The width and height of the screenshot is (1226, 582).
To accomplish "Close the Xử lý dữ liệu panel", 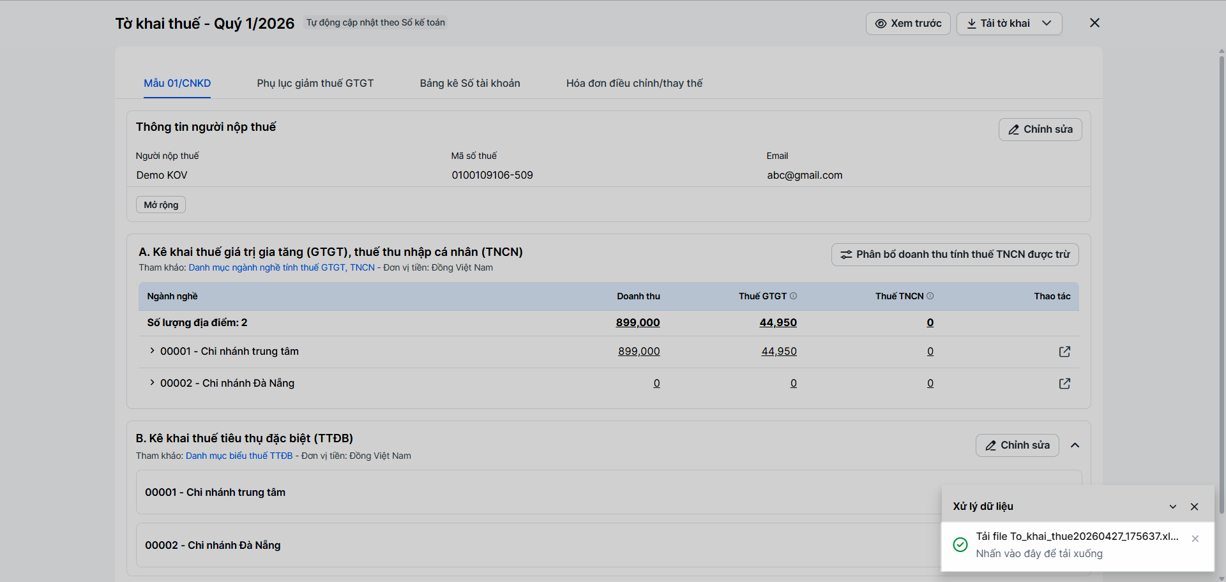I will click(1195, 507).
